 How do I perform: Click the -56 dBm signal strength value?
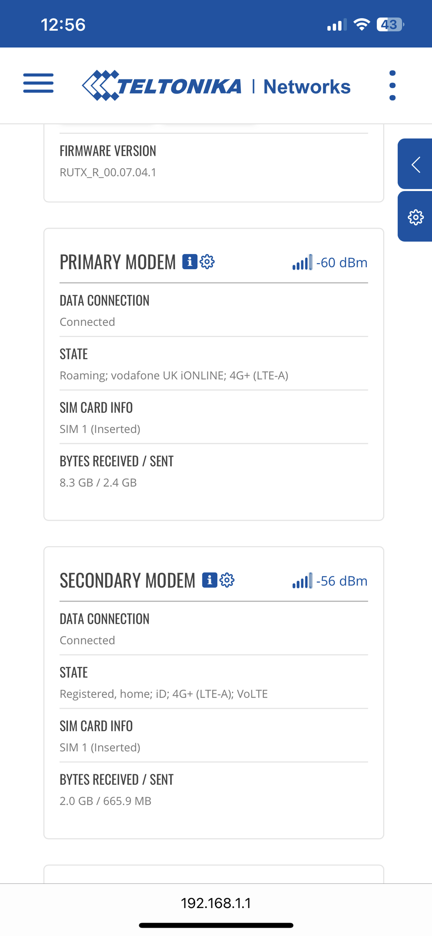coord(342,581)
